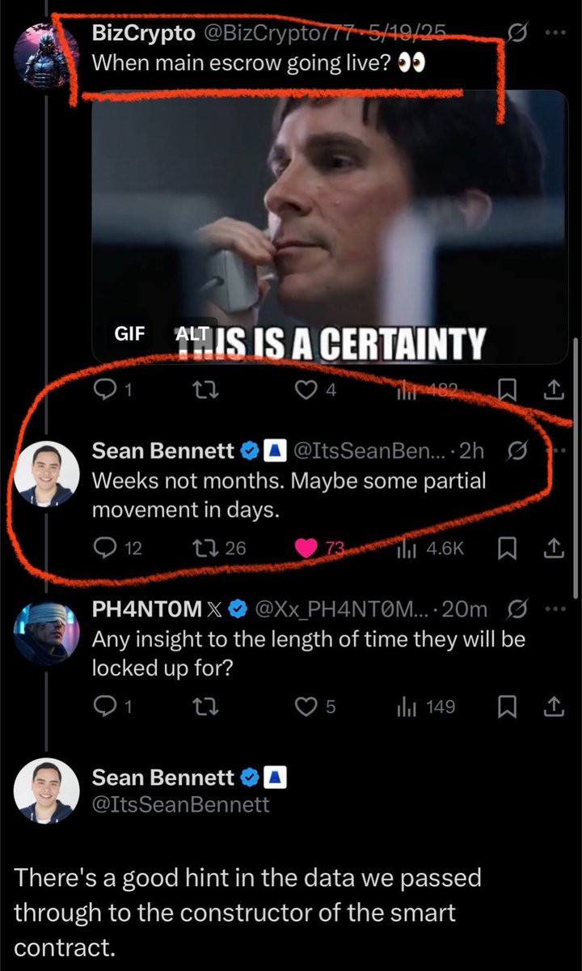Open @ItsSeanBennett profile handle link
Screen dimensions: 582x971
tap(180, 804)
